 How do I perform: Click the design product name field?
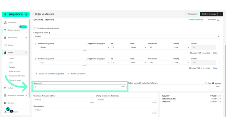[62, 47]
